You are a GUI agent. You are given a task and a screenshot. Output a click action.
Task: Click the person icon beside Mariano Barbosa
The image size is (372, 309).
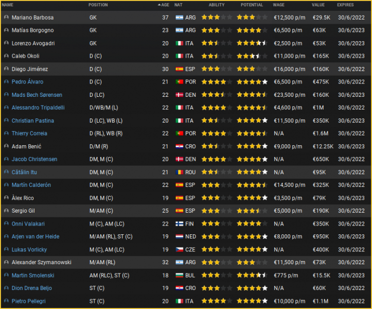[6, 18]
